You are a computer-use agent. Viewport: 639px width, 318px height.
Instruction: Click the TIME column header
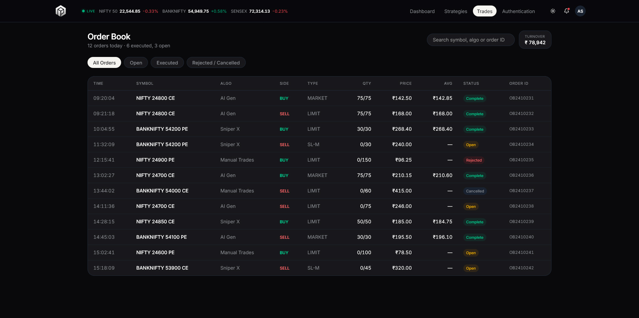[98, 83]
